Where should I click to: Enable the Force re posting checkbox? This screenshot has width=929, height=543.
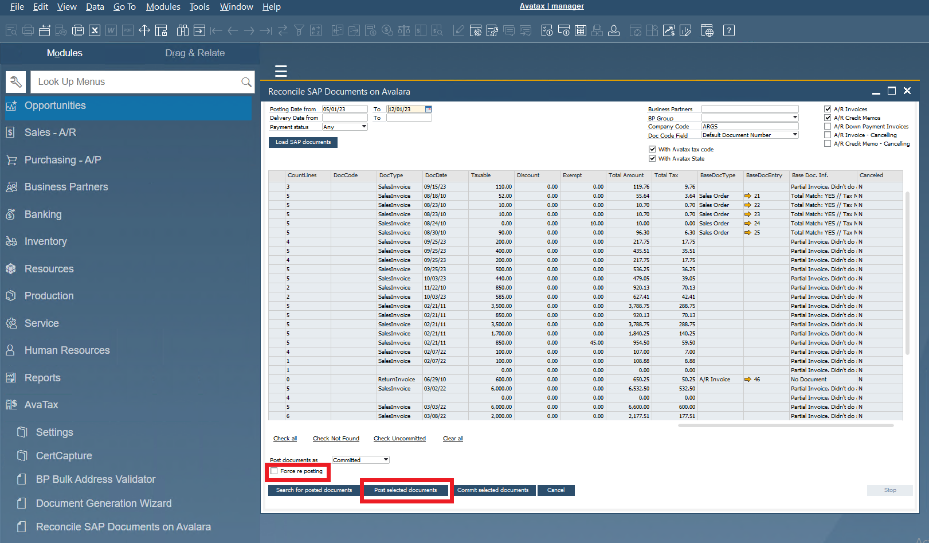click(274, 471)
